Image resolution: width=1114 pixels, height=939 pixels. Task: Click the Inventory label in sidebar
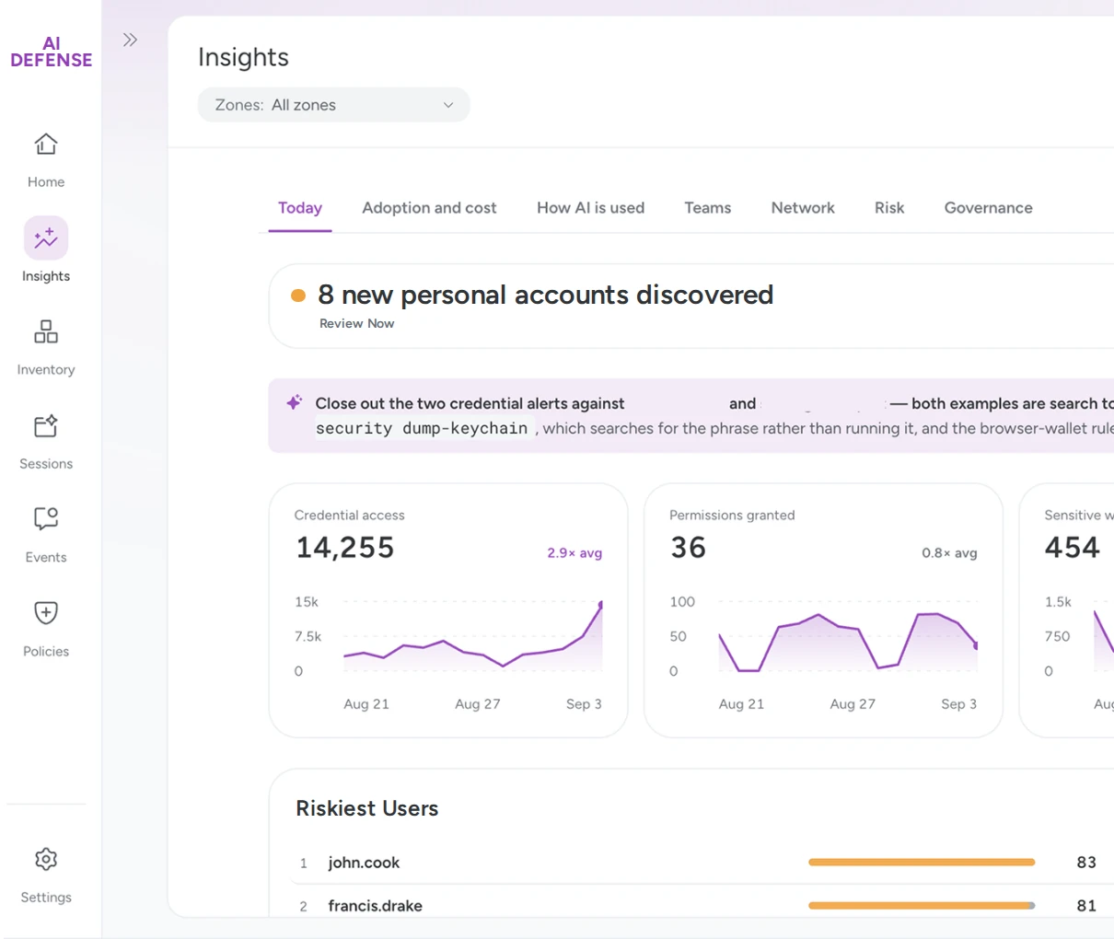click(46, 370)
